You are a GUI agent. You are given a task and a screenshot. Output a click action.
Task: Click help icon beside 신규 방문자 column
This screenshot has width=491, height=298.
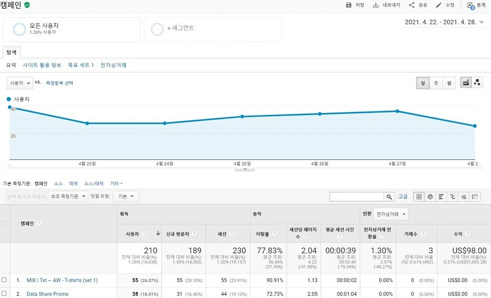click(x=194, y=234)
